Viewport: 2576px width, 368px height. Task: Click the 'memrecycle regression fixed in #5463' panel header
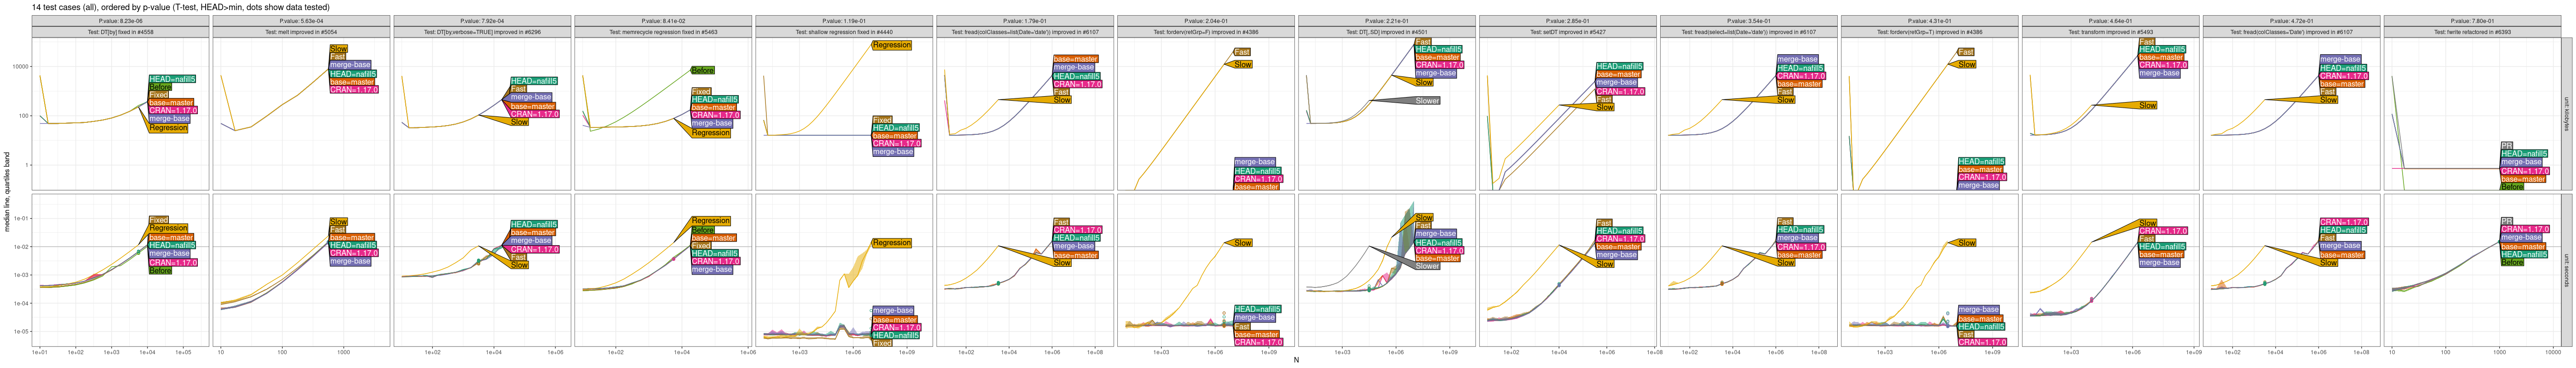(663, 32)
